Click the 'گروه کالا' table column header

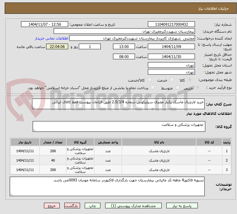pyautogui.click(x=80, y=142)
